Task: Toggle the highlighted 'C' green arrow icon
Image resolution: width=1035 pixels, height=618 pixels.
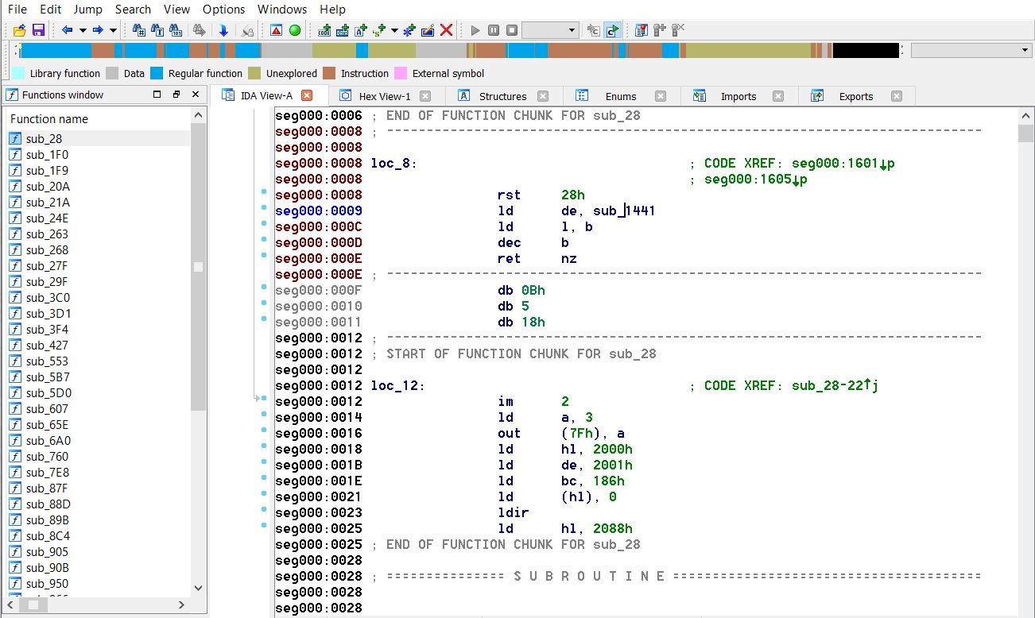Action: point(612,30)
